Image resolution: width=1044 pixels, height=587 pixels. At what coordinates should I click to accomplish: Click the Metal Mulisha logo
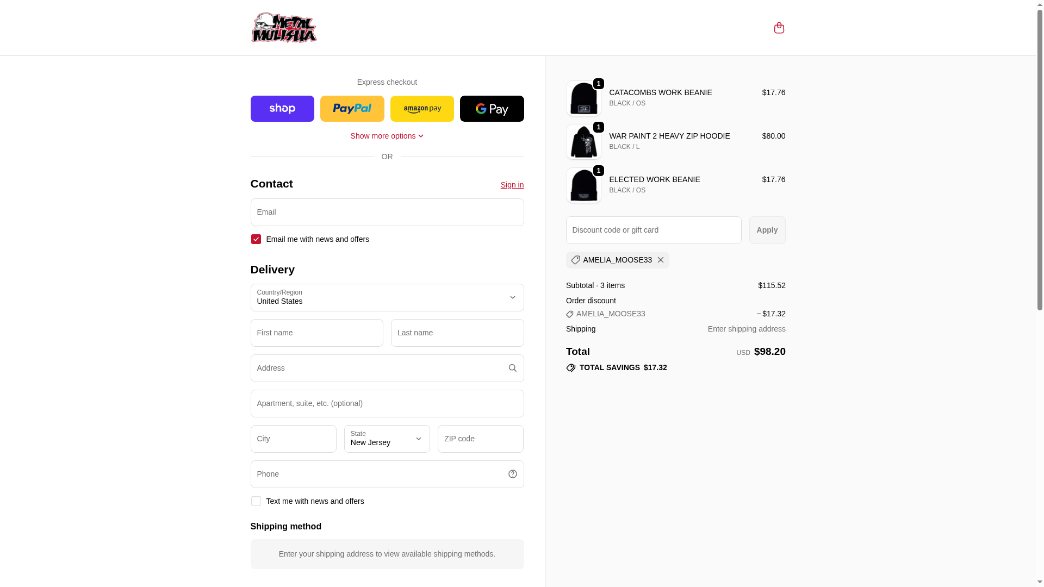[284, 28]
